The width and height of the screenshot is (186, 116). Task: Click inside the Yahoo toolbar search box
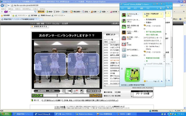pyautogui.click(x=22, y=12)
